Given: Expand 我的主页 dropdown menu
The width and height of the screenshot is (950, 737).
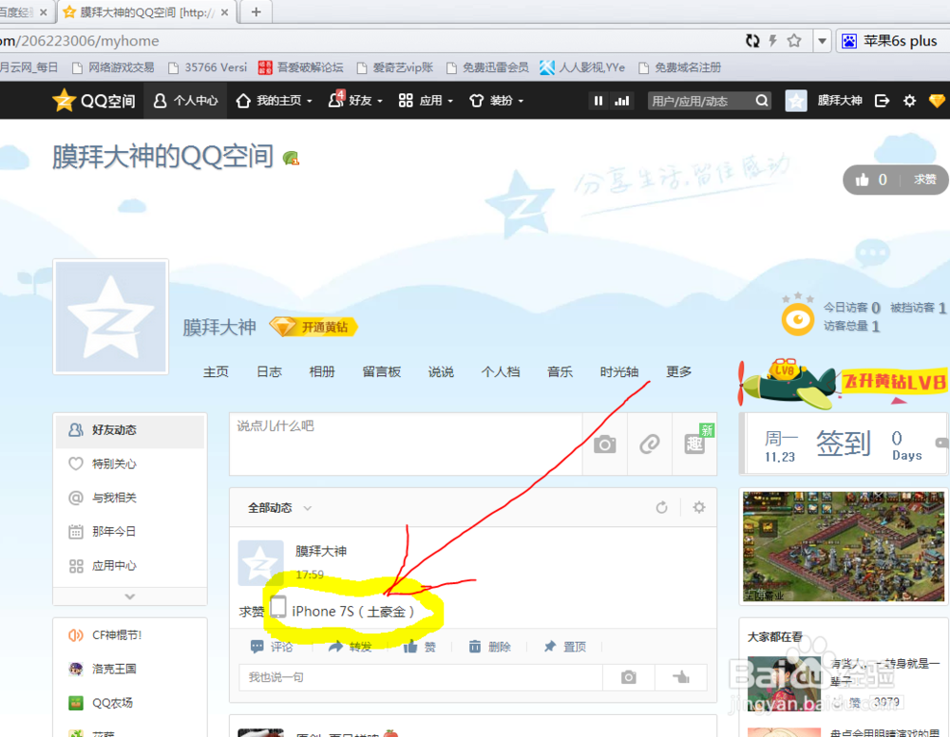Looking at the screenshot, I should 274,101.
